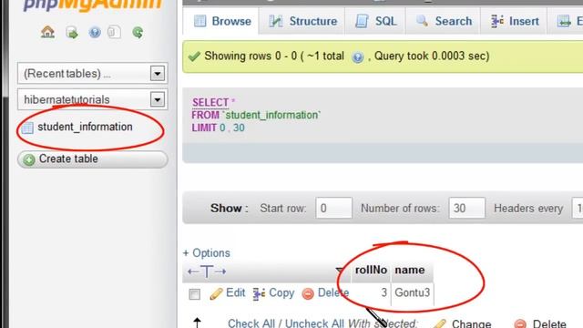Open the Insert tab
Viewport: 583px width, 328px height.
point(514,21)
